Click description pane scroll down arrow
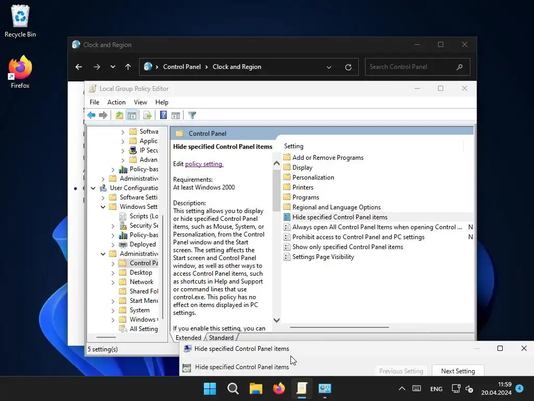This screenshot has height=401, width=534. (276, 320)
